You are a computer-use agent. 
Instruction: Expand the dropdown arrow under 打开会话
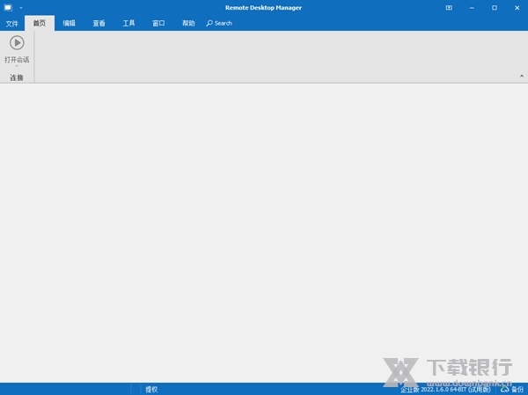coord(17,67)
